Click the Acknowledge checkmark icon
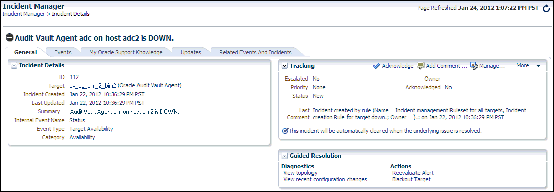 tap(376, 66)
